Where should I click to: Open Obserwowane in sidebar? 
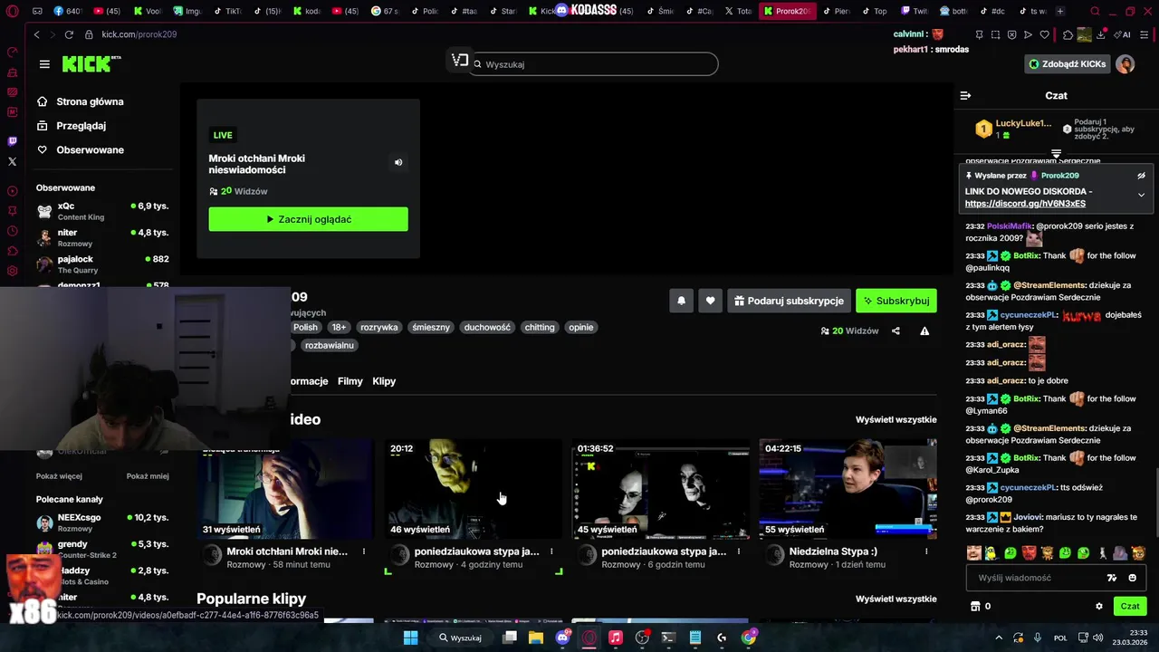coord(81,149)
